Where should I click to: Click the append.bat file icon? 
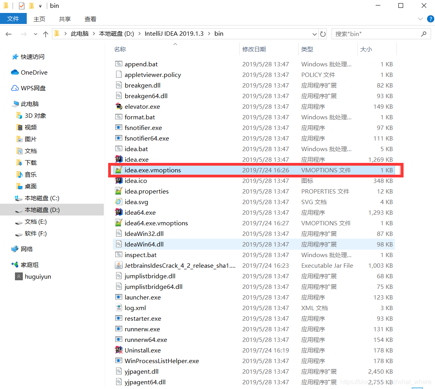point(119,64)
